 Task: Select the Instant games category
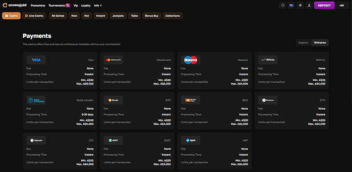click(100, 16)
